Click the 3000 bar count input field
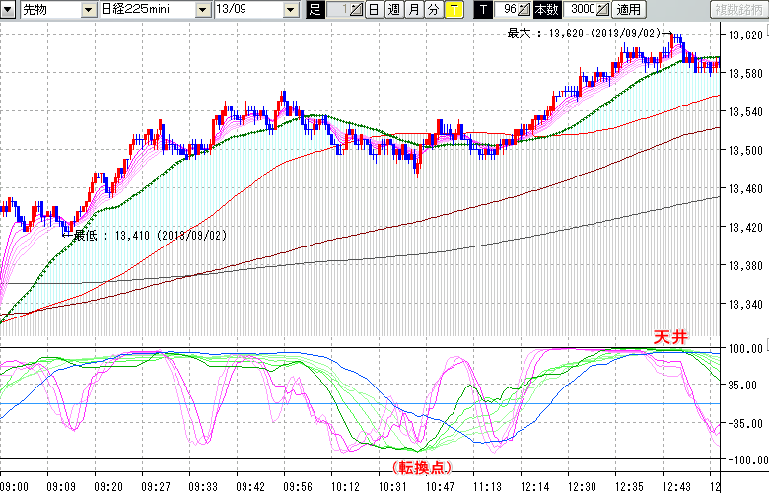 click(581, 9)
